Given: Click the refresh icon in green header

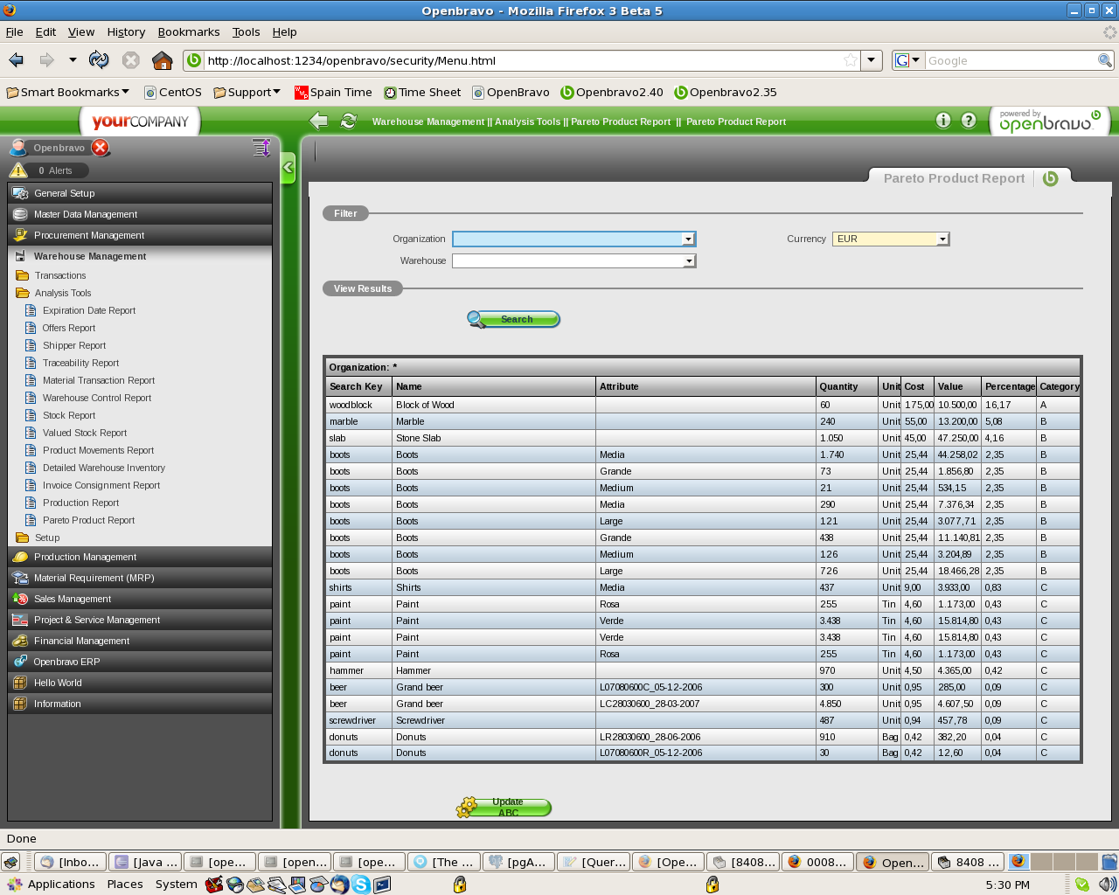Looking at the screenshot, I should coord(348,121).
